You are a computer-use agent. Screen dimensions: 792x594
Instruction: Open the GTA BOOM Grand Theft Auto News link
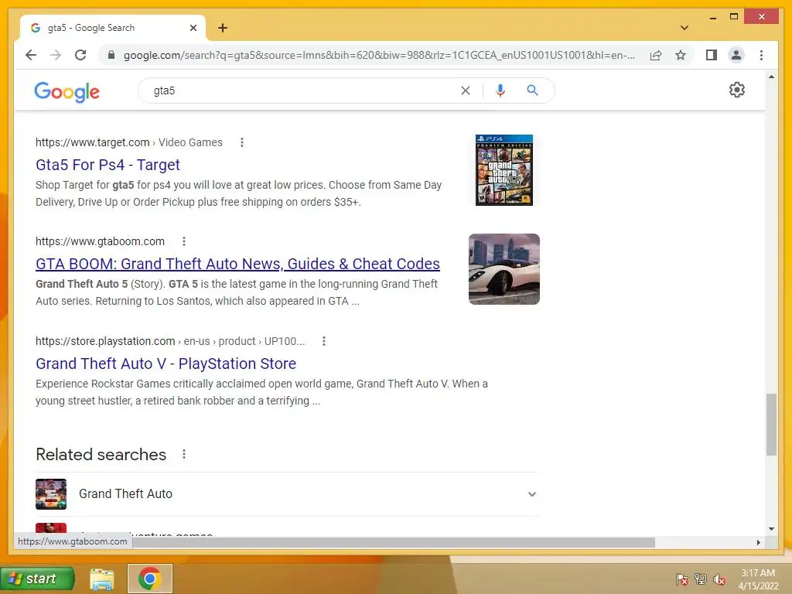click(237, 264)
